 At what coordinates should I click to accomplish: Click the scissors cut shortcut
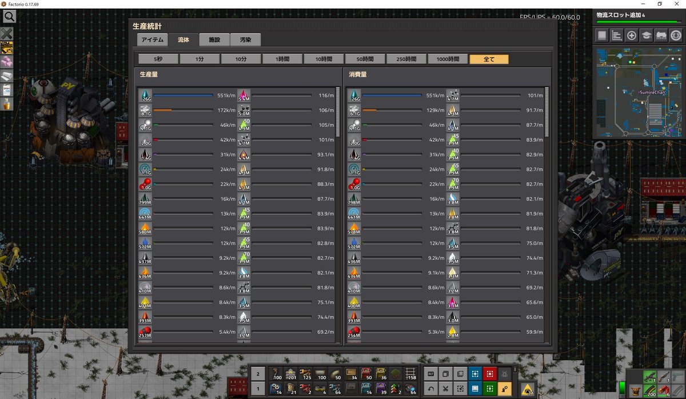point(445,389)
